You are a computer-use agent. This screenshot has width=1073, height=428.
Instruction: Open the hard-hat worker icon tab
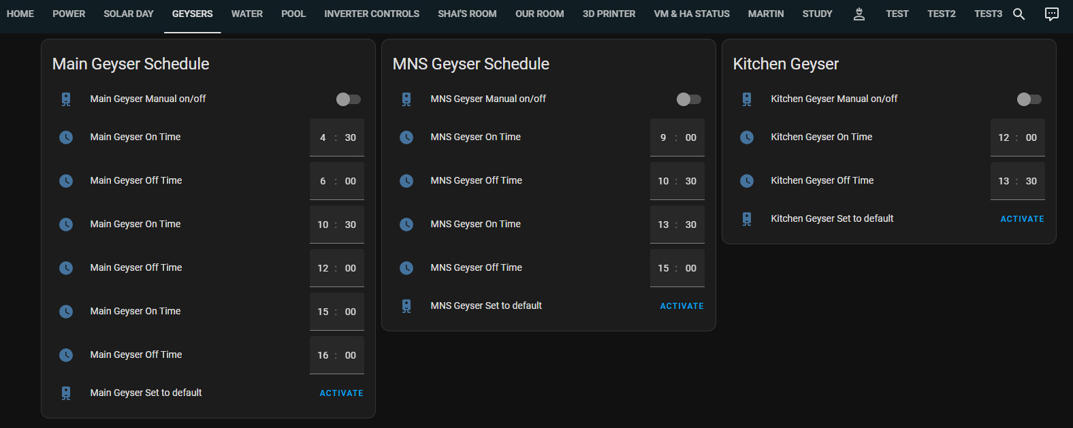coord(859,14)
